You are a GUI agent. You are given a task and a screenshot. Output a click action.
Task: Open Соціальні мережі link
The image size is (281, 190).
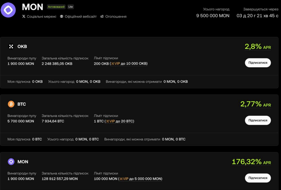point(42,17)
